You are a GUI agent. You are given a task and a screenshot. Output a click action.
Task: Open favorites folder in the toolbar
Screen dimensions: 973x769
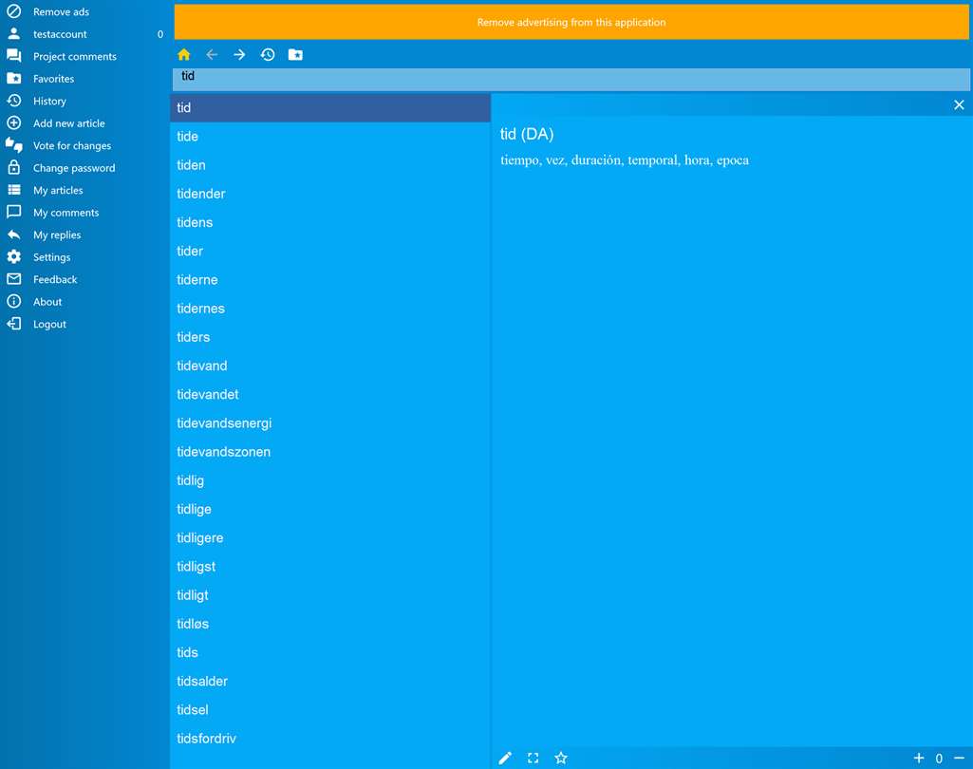click(295, 55)
